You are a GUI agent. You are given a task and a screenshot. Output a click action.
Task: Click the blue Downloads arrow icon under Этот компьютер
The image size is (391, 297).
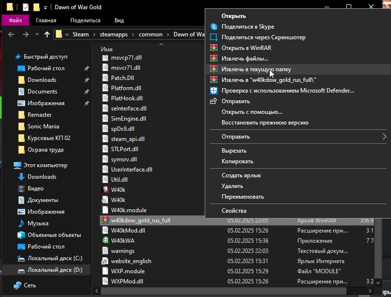point(21,177)
